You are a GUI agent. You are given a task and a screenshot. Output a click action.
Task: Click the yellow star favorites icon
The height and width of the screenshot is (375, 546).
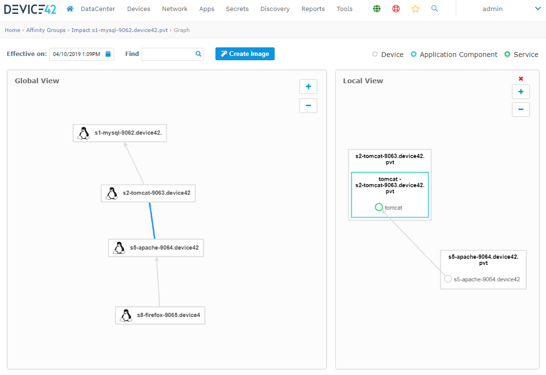point(415,9)
